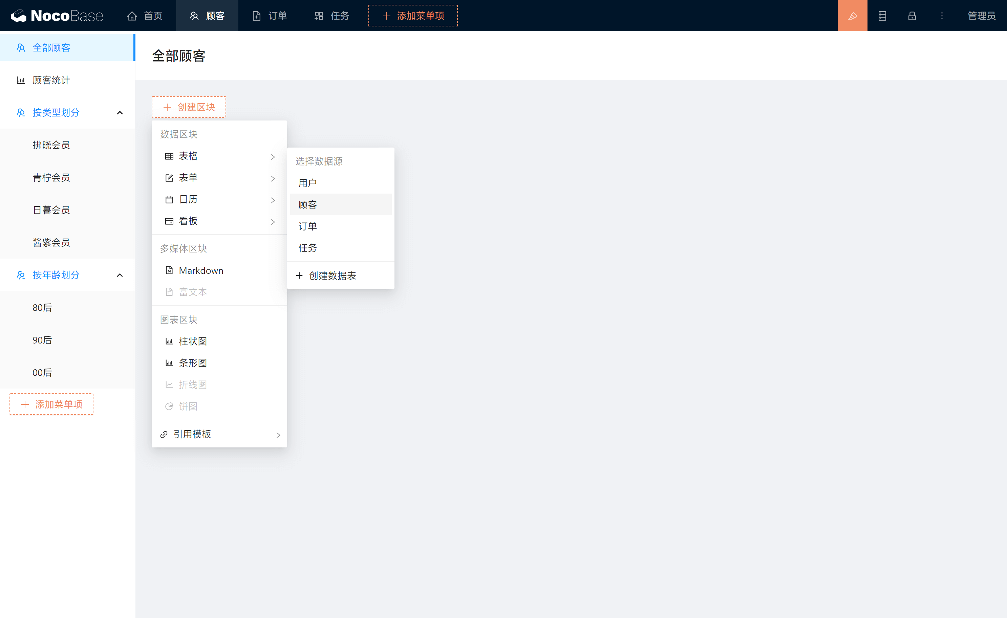Screen dimensions: 1007x618
Task: Collapse the 按年龄划分 sidebar group
Action: click(120, 275)
